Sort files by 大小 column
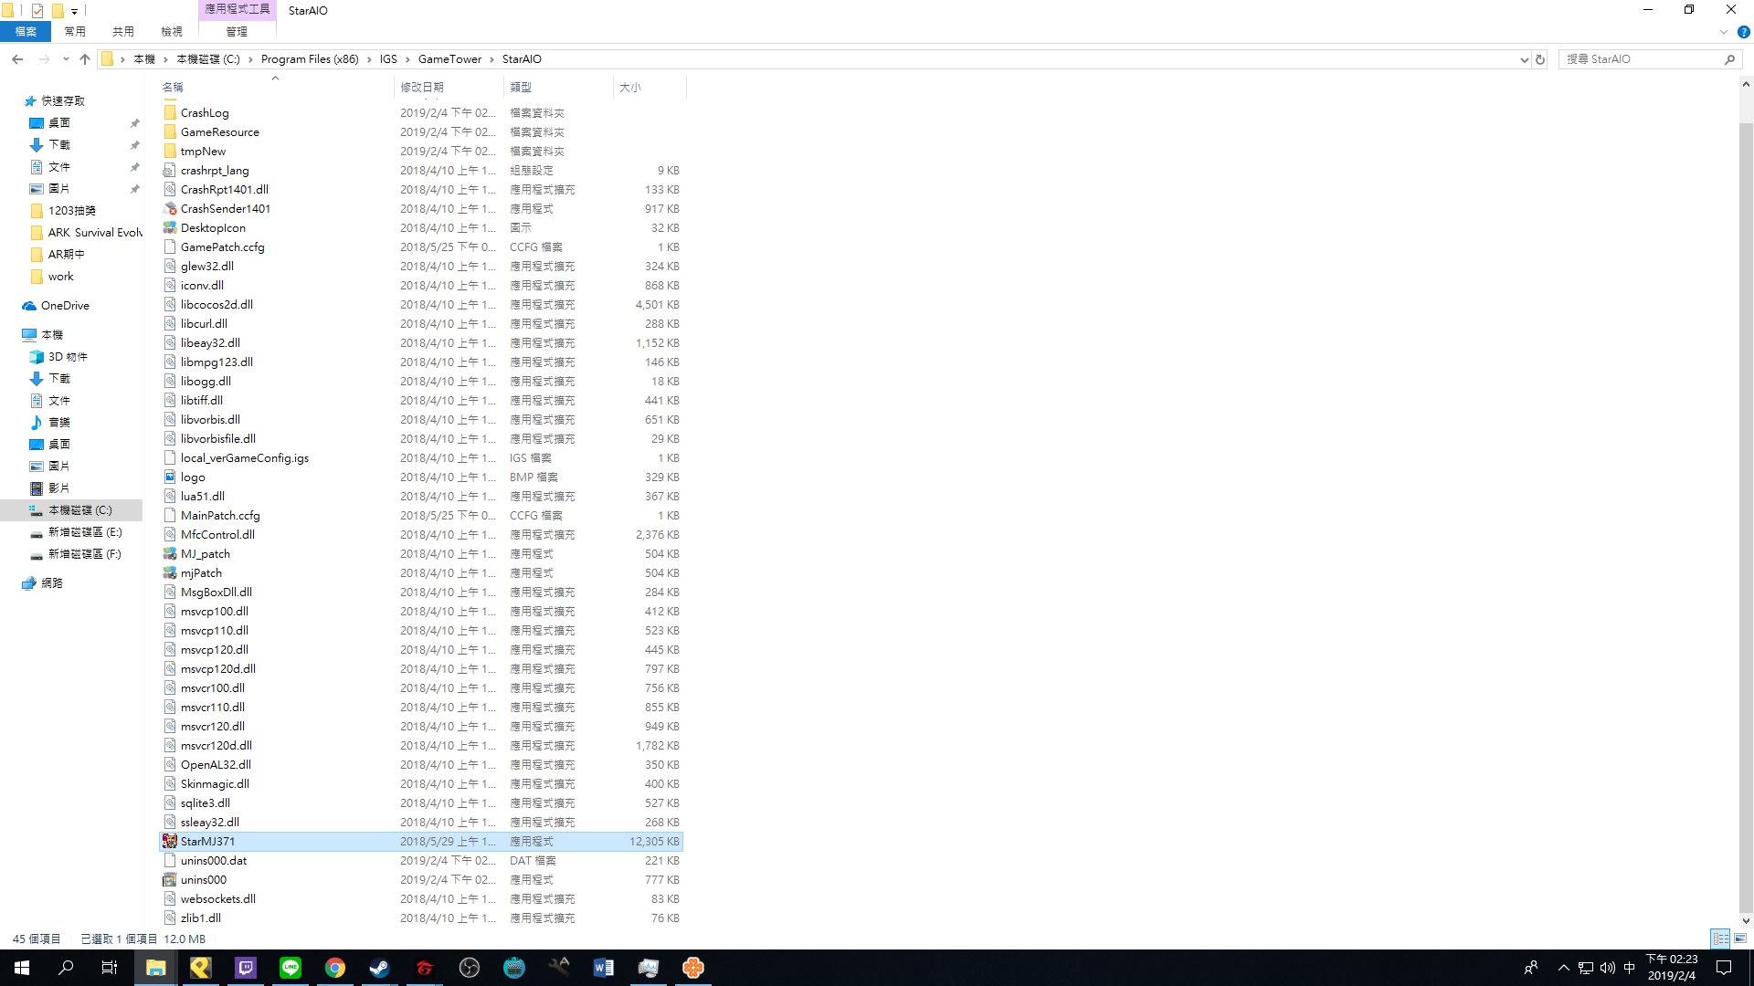 point(650,88)
